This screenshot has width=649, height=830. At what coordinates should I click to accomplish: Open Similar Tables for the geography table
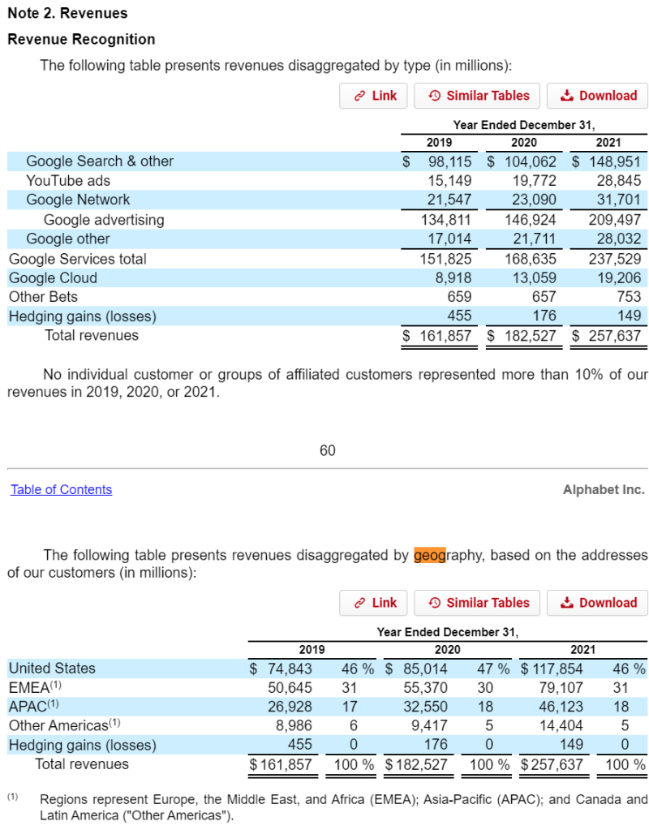point(477,603)
